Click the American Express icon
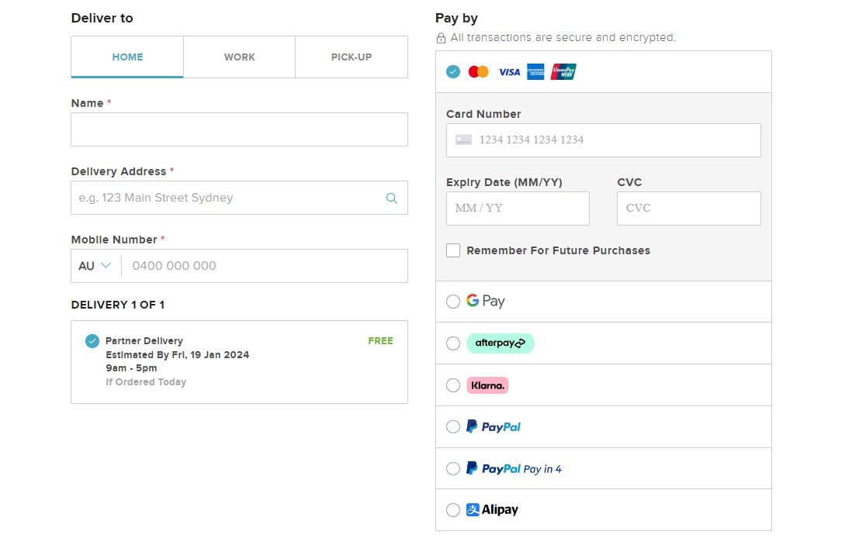Image resolution: width=866 pixels, height=545 pixels. (x=535, y=71)
